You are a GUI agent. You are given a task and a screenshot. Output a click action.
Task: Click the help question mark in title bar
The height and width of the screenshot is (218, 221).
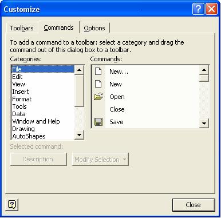198,9
